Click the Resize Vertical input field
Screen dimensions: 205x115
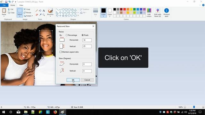87,46
